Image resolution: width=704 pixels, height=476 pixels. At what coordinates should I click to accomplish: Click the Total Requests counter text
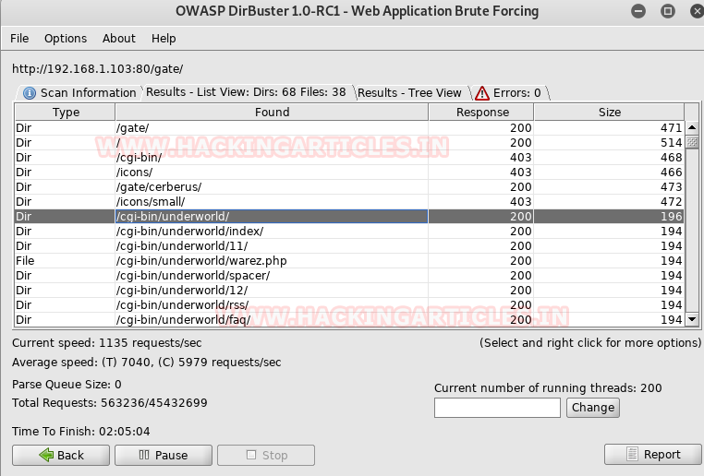(110, 403)
